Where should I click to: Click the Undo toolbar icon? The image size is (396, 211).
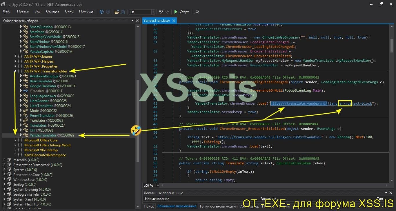point(161,12)
